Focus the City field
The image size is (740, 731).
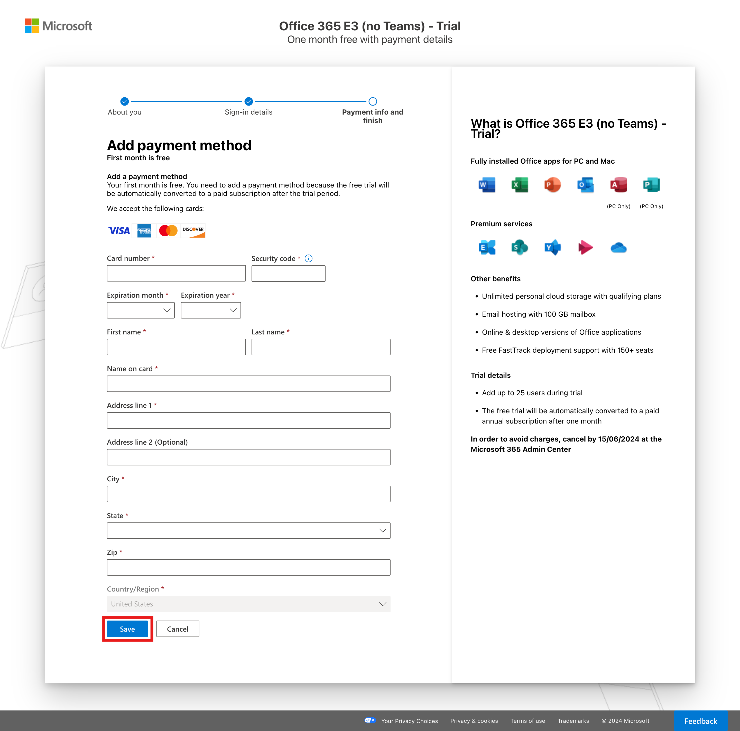248,494
